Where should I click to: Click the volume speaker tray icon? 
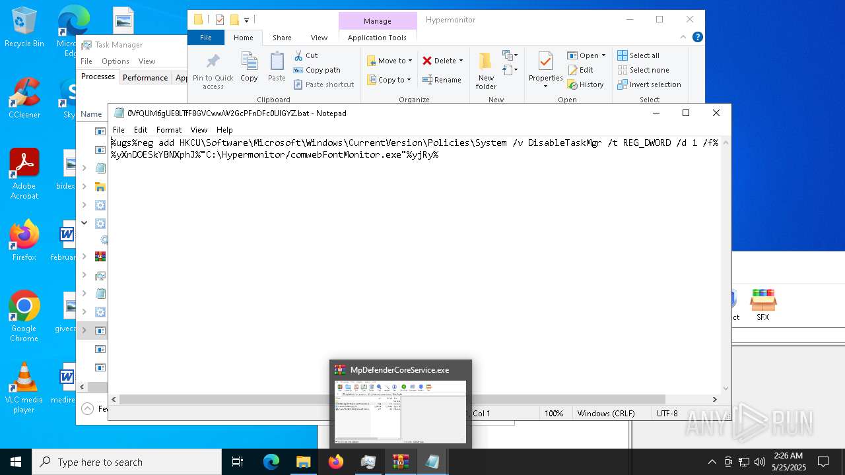pyautogui.click(x=760, y=462)
